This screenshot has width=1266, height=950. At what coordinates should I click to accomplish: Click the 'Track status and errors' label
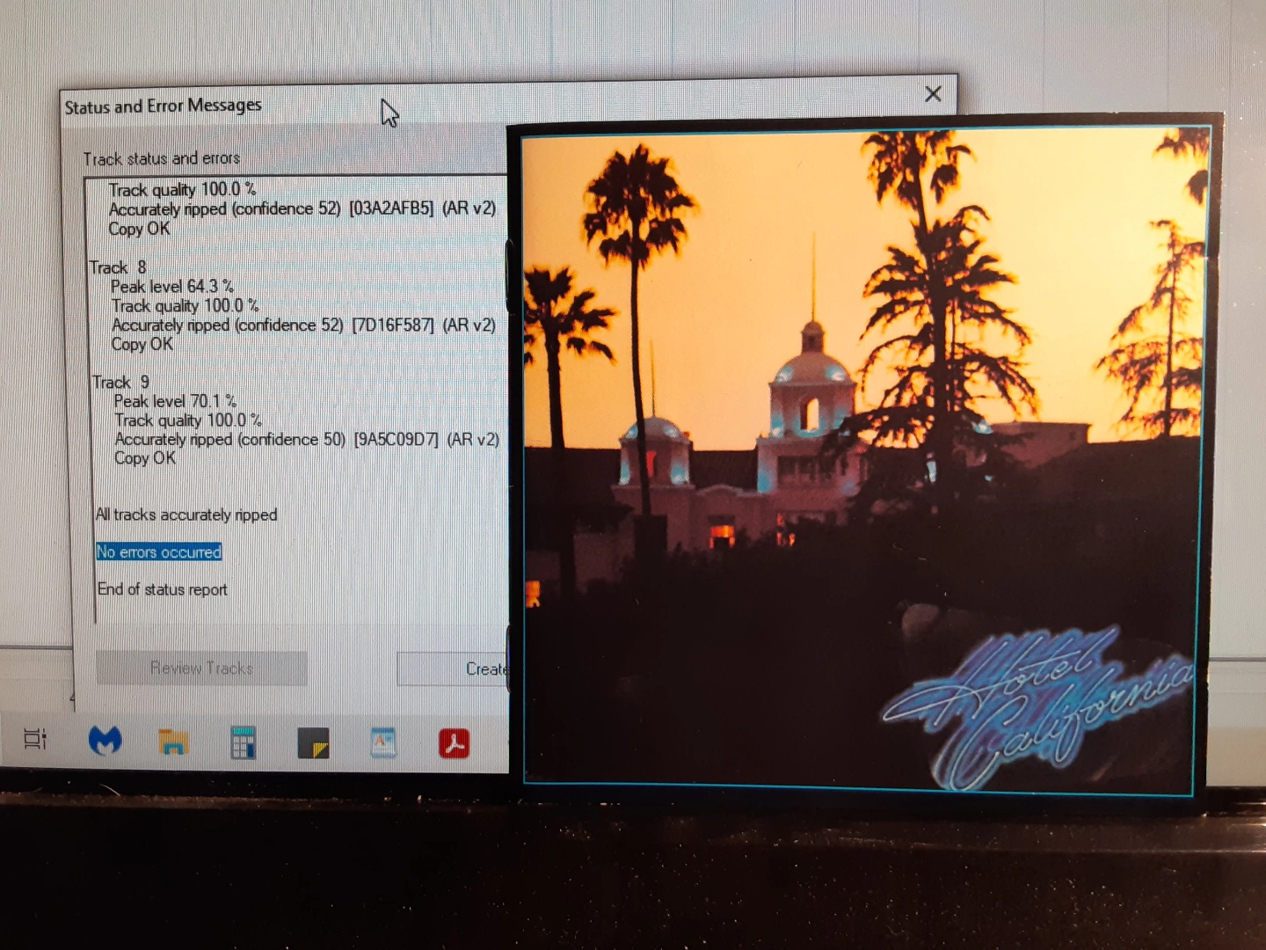click(162, 158)
